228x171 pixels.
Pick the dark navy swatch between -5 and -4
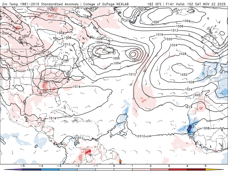pyautogui.click(x=32, y=170)
